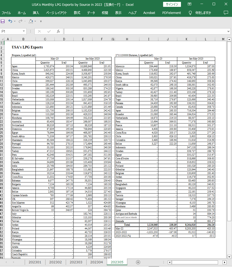
Task: Select all cells via the corner triangle
Action: click(x=2, y=39)
